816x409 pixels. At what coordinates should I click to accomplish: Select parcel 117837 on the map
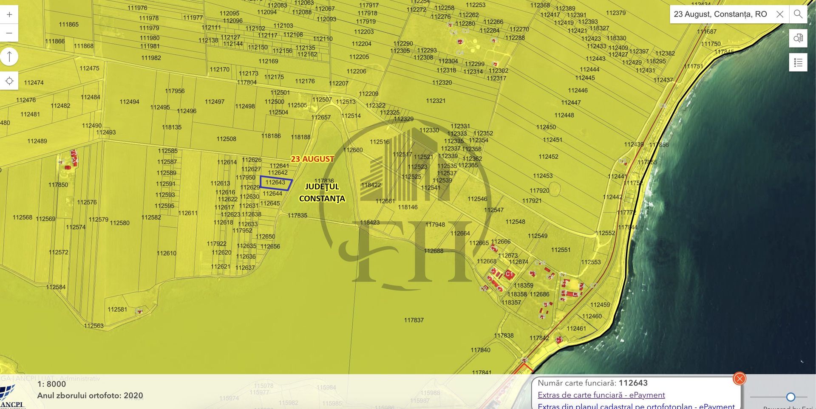point(414,320)
